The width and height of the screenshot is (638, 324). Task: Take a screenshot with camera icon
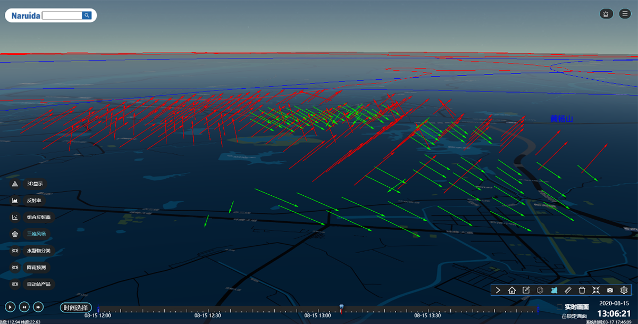pos(610,290)
